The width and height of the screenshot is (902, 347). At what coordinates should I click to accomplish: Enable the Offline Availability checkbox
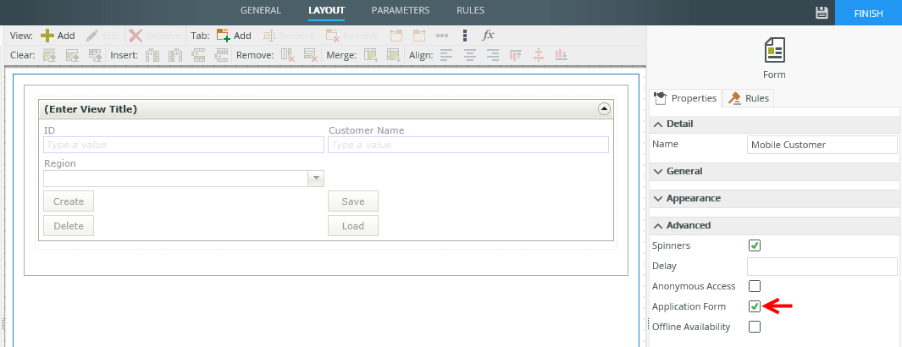click(755, 327)
